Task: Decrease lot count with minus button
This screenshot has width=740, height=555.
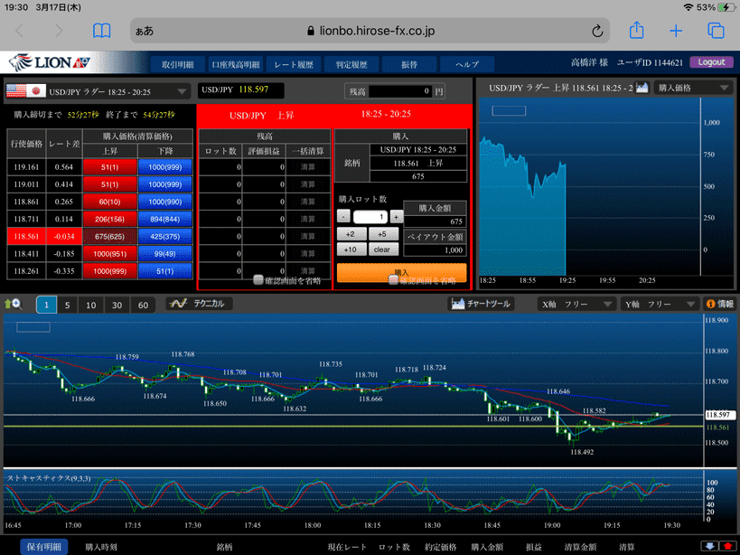Action: coord(343,217)
